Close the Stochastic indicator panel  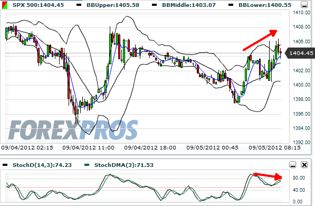[x=304, y=165]
